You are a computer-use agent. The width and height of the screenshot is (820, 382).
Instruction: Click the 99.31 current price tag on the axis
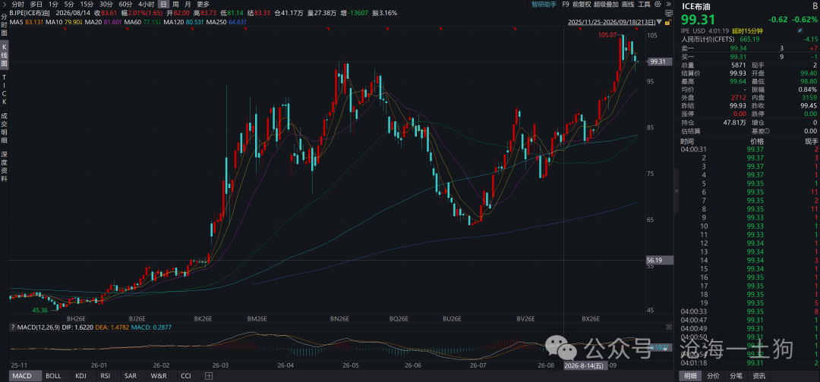tap(660, 61)
